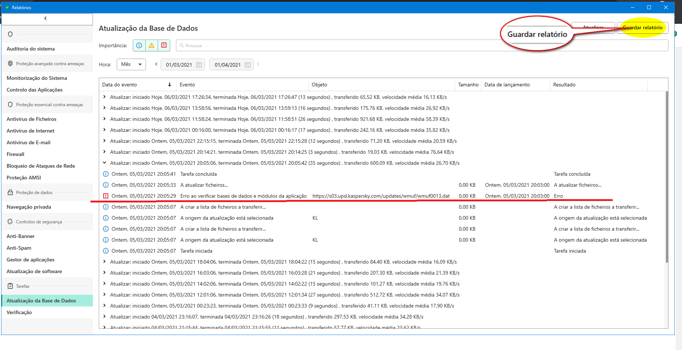Toggle the warning importance filter icon

(151, 45)
